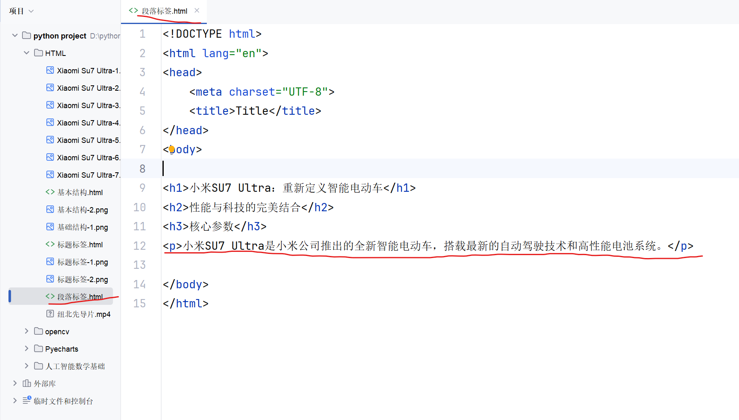The height and width of the screenshot is (420, 739).
Task: Click image icon of 标题标签-1.png
Action: point(50,262)
